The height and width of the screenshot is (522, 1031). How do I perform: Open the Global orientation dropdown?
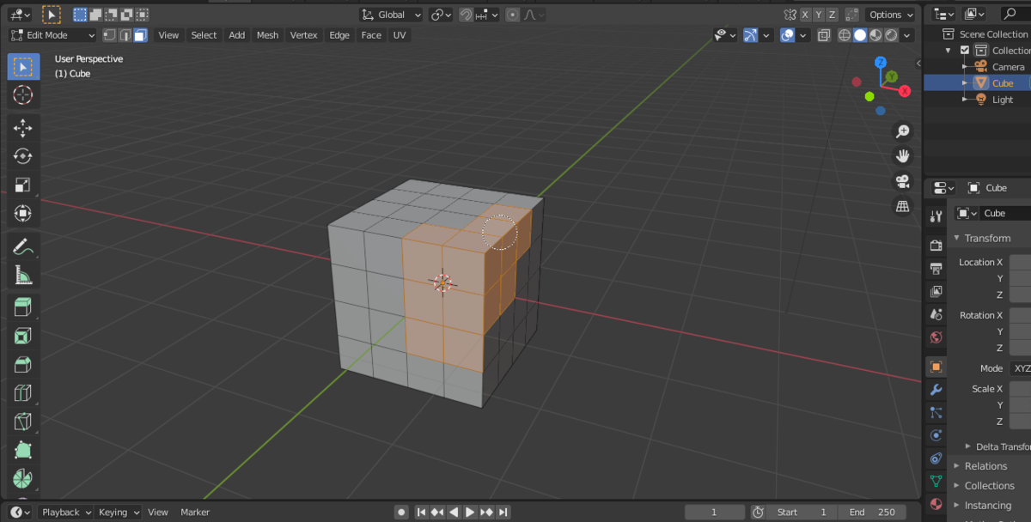click(391, 15)
